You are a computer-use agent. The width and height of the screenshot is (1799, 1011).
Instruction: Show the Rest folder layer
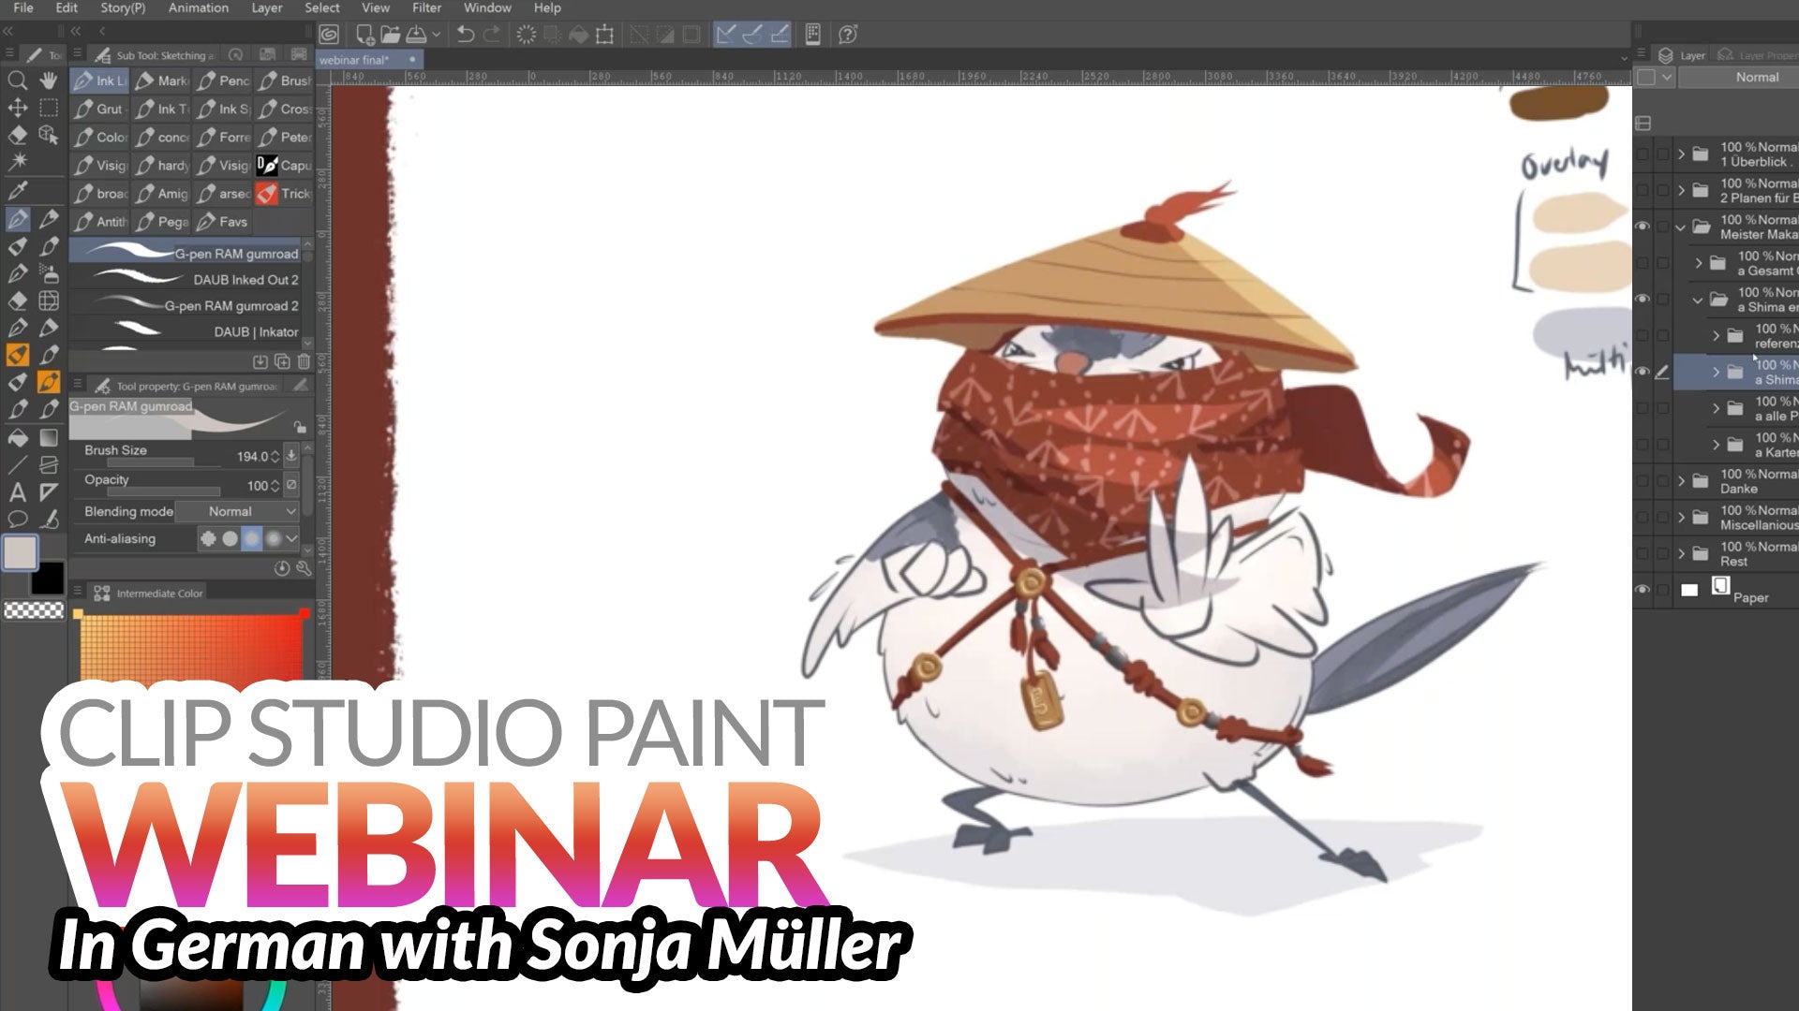click(1643, 553)
